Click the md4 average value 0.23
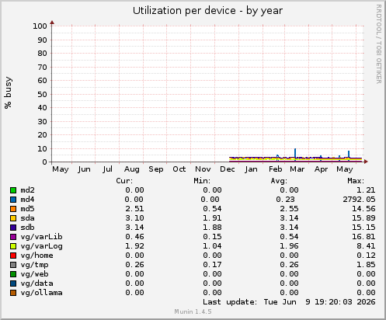 [x=285, y=200]
